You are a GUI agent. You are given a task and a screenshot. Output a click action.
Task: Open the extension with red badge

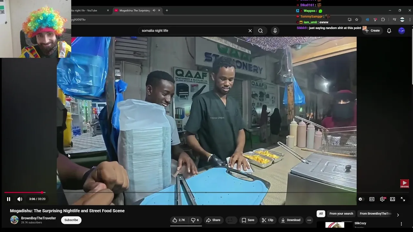375,20
